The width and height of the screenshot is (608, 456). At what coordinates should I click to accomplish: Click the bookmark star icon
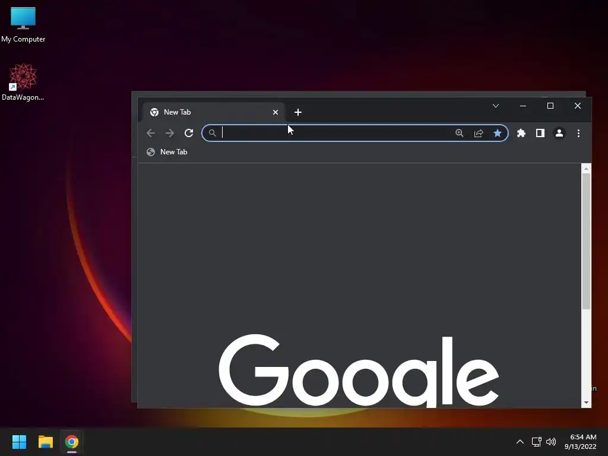tap(498, 133)
